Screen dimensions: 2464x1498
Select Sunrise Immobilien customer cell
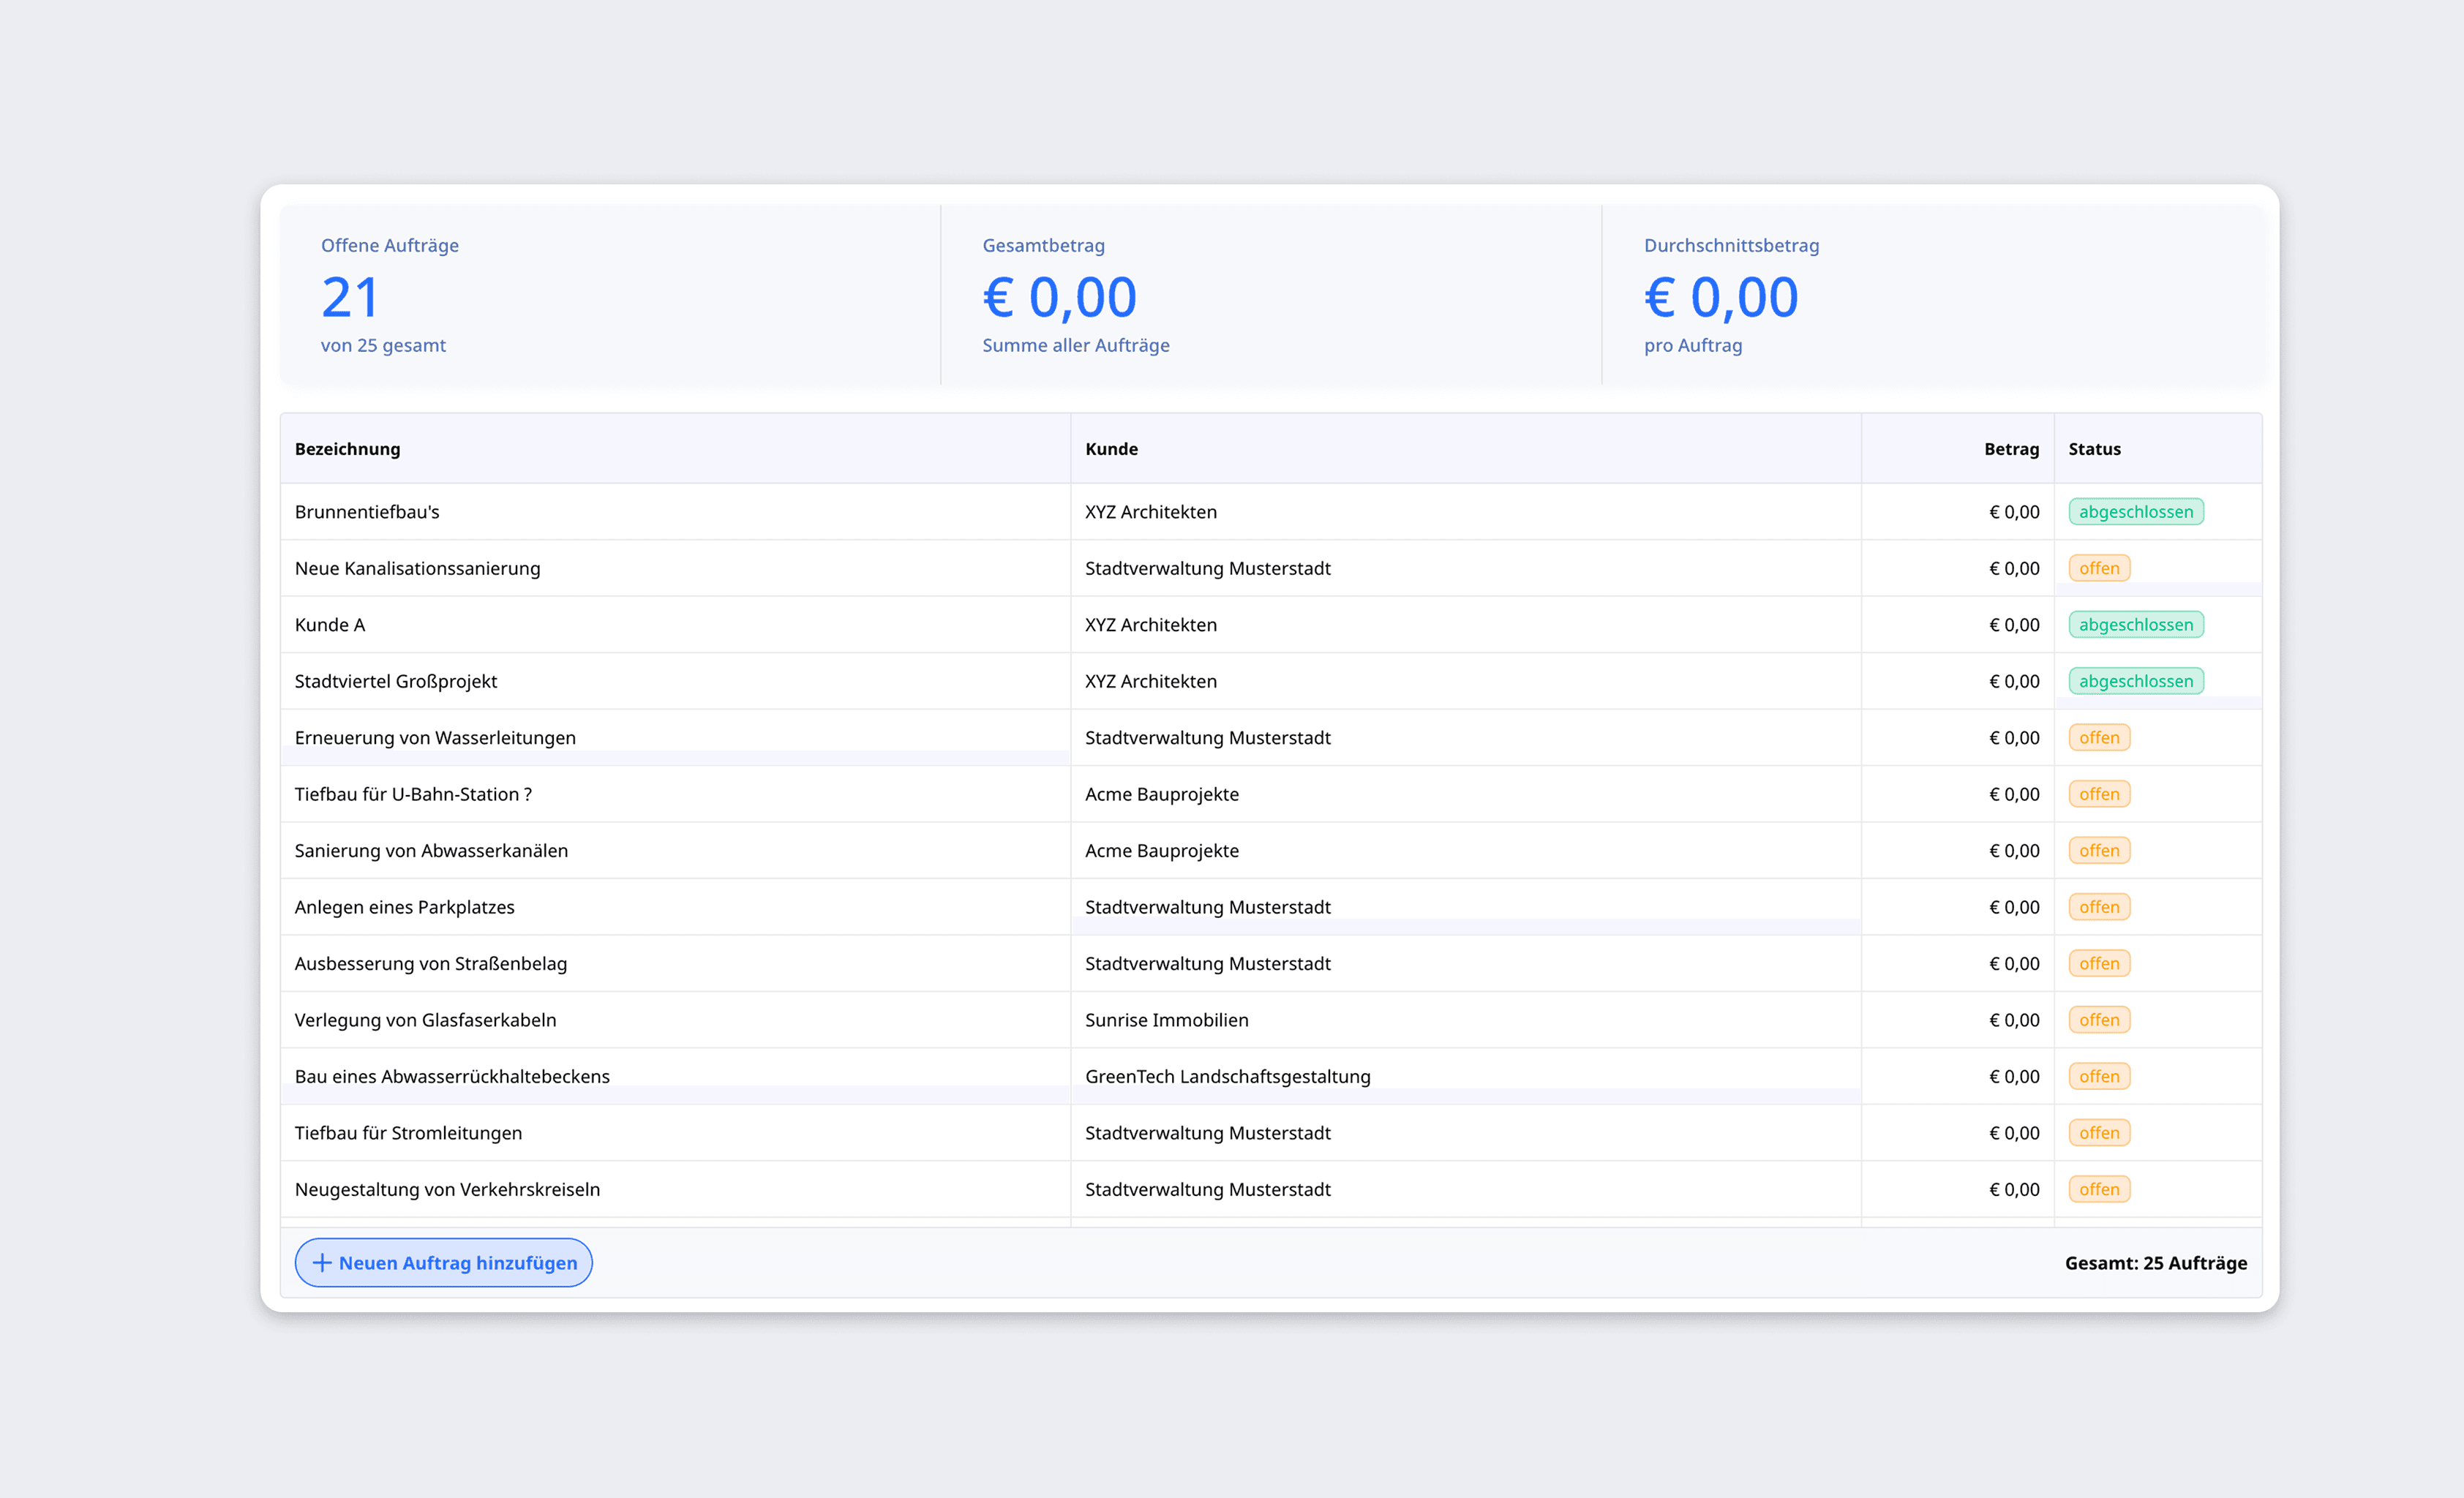[1166, 1020]
